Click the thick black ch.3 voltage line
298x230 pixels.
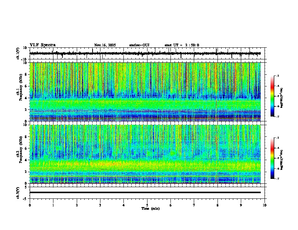[145, 192]
